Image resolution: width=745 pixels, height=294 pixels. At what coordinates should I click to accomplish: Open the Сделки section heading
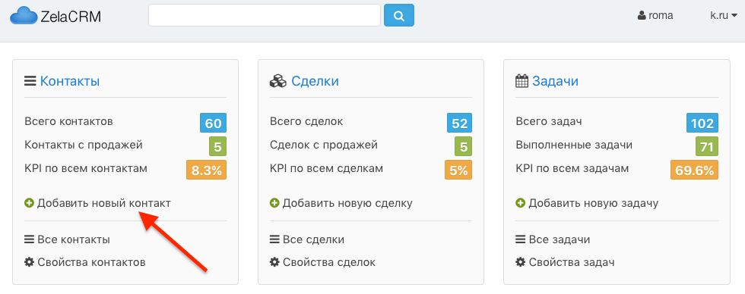pyautogui.click(x=315, y=81)
